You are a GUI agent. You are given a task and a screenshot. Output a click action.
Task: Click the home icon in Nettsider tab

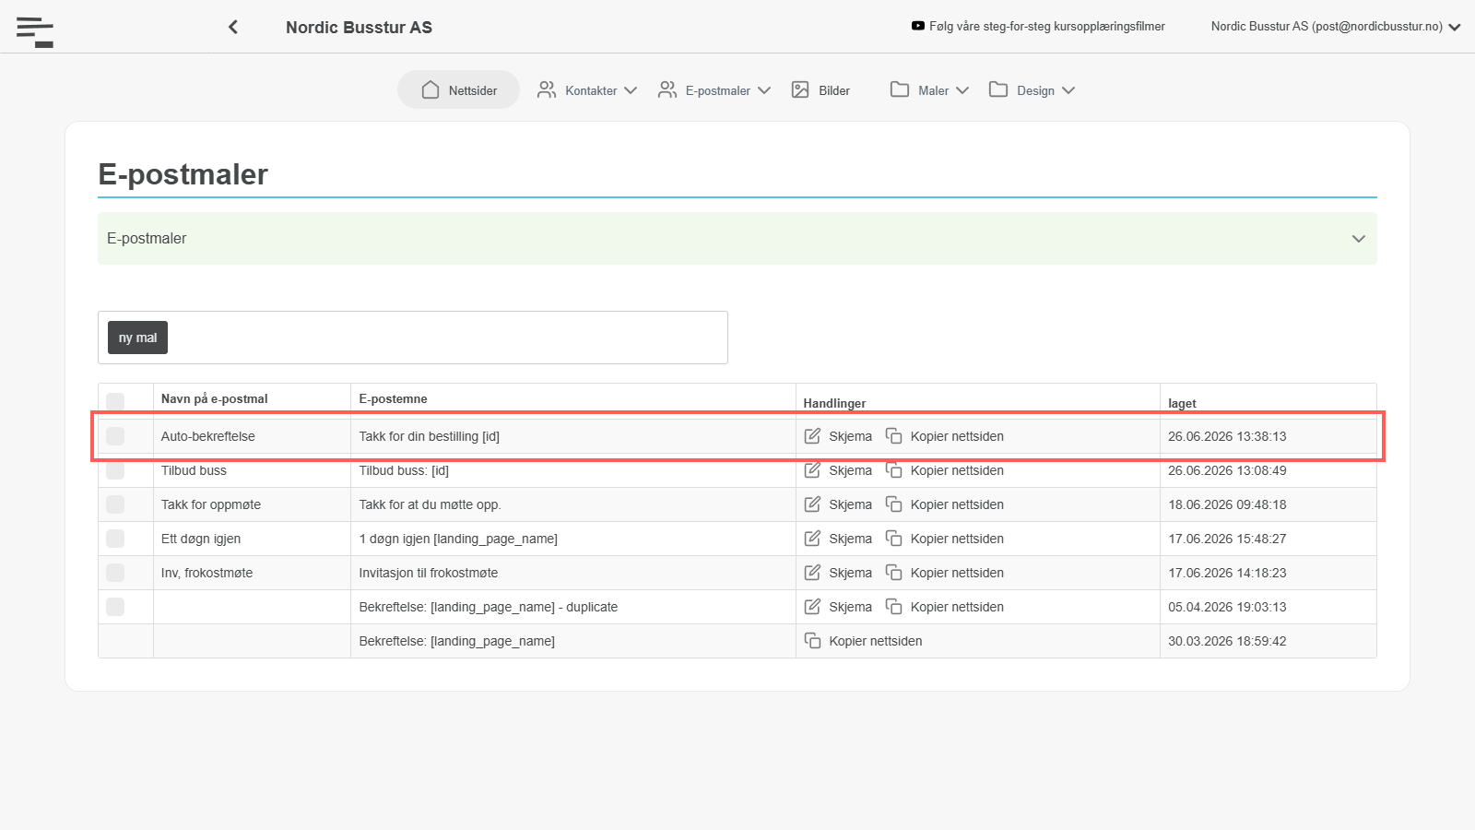pos(431,89)
